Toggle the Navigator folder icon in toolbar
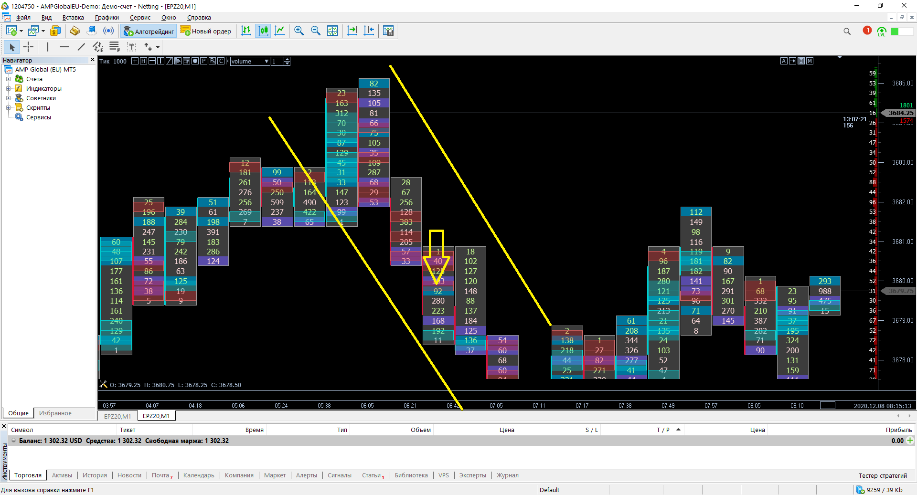 point(75,31)
